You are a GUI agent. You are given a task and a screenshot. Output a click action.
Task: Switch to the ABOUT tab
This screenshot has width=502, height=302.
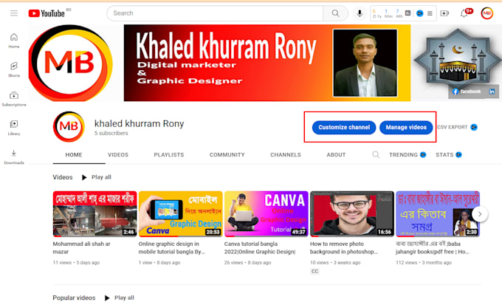336,154
